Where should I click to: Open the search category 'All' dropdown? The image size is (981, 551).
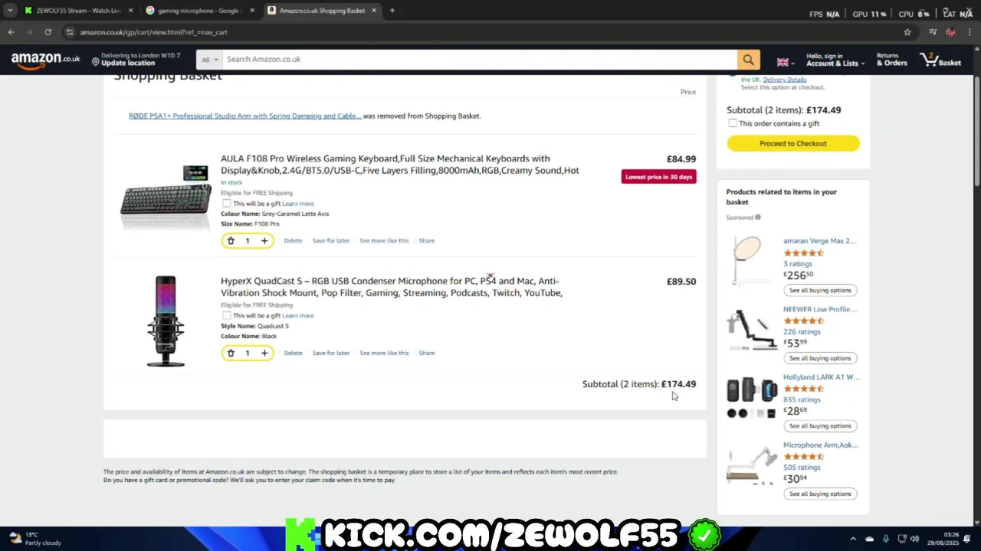point(209,60)
